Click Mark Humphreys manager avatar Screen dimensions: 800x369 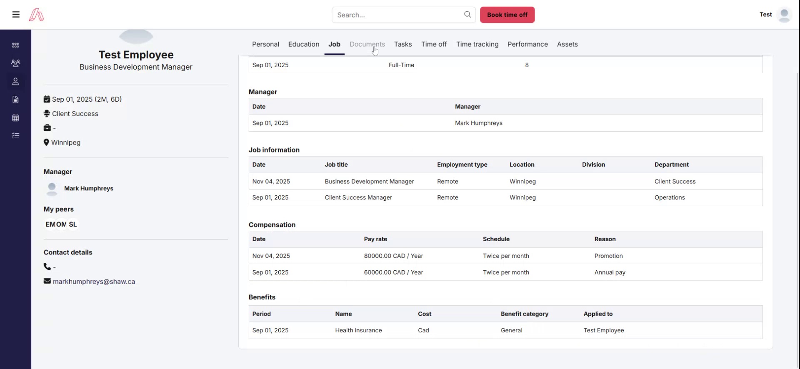pyautogui.click(x=52, y=189)
